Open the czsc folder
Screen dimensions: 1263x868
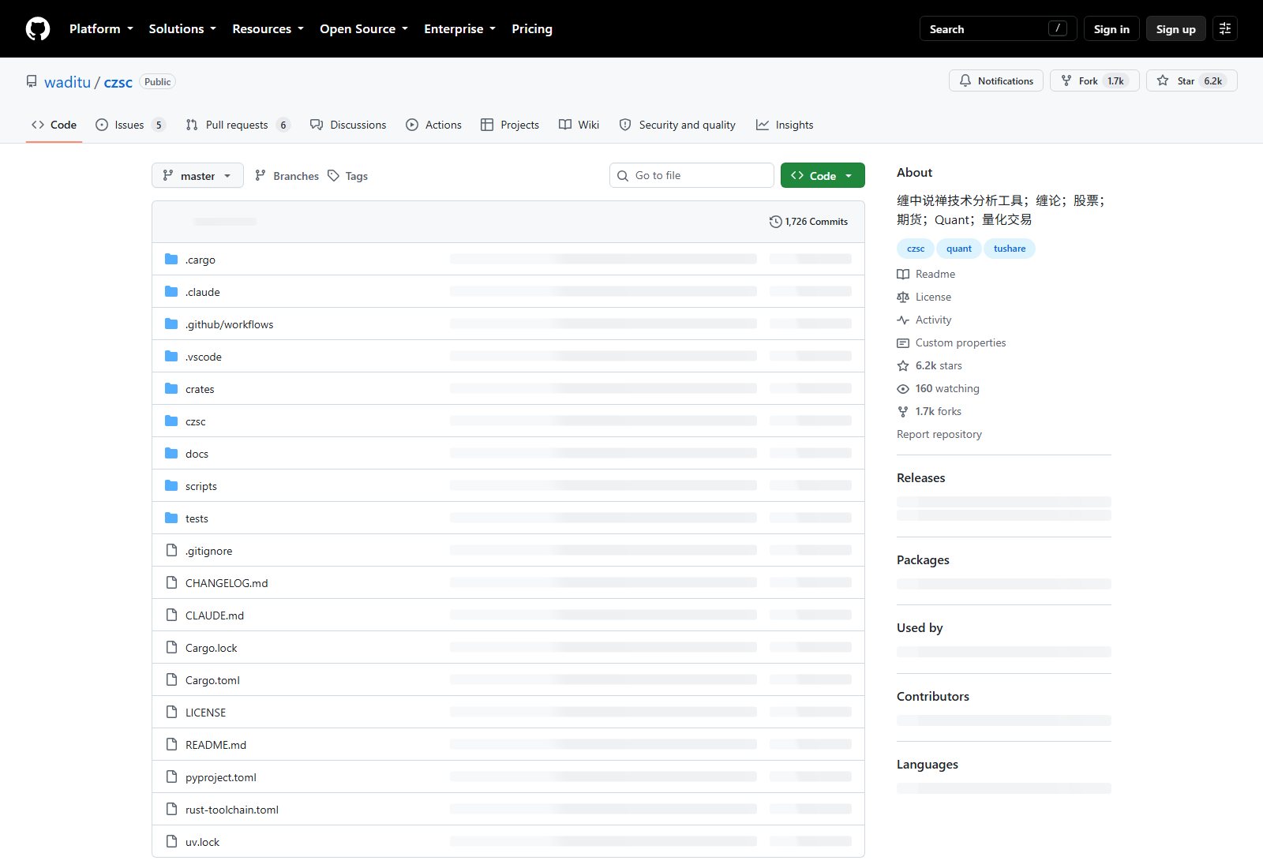click(196, 421)
